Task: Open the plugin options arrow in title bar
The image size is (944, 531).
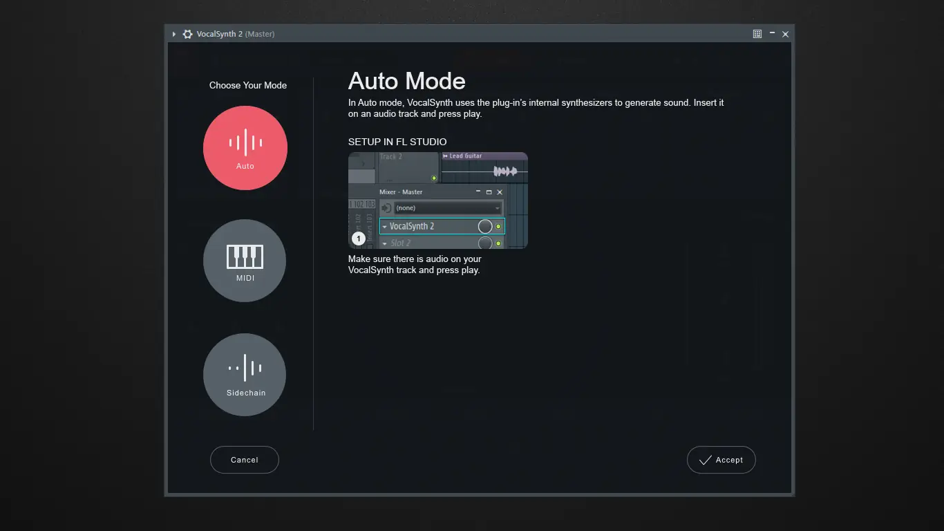Action: 174,34
